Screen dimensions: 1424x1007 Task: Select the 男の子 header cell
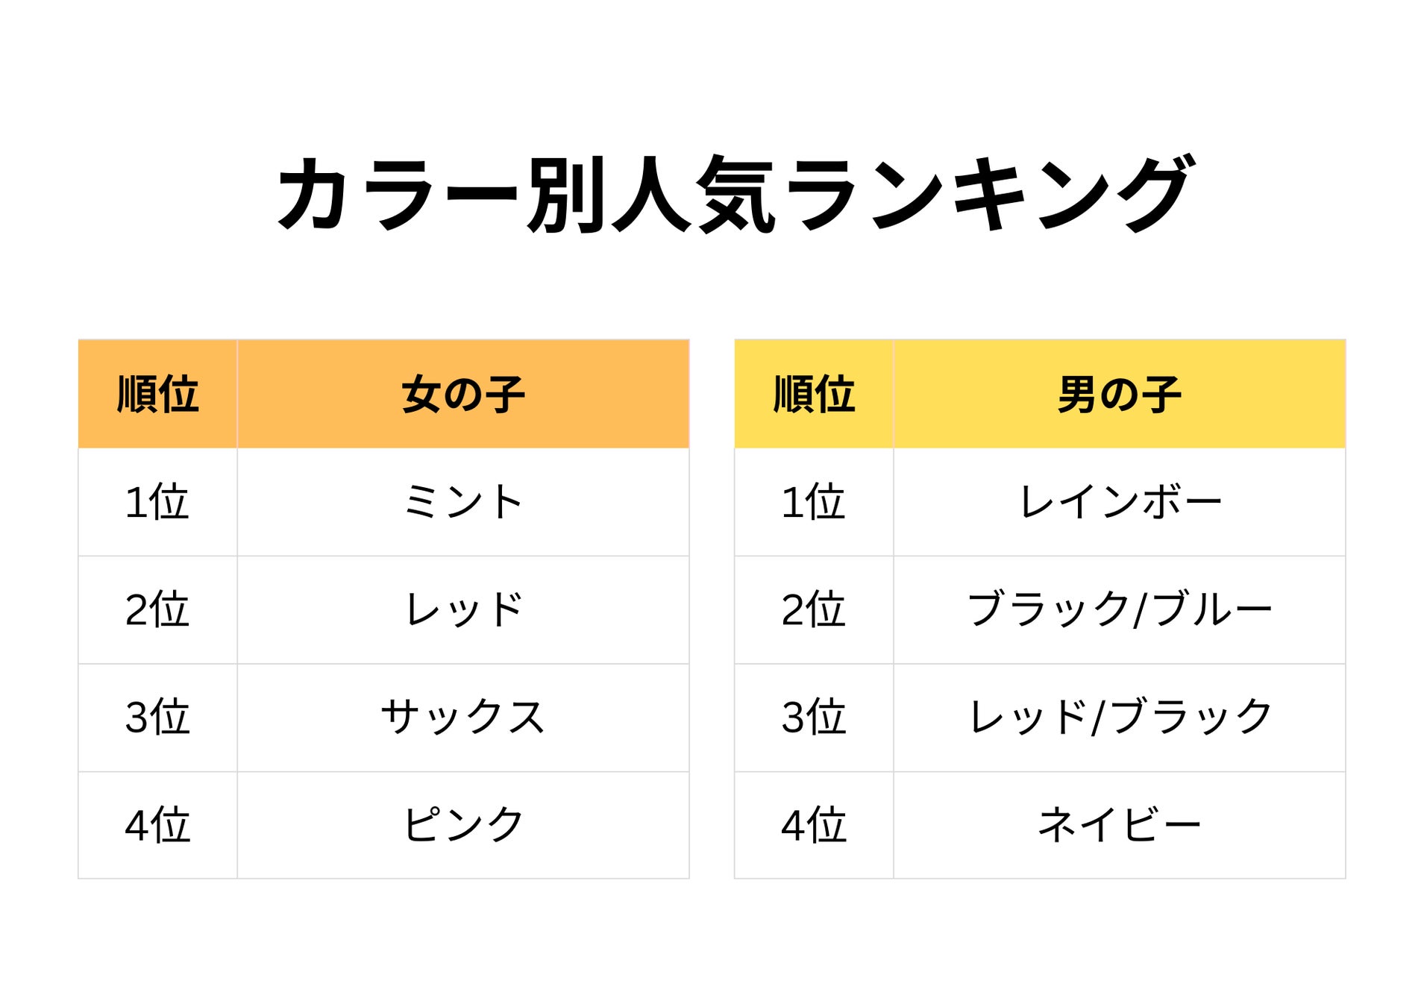(x=1120, y=394)
